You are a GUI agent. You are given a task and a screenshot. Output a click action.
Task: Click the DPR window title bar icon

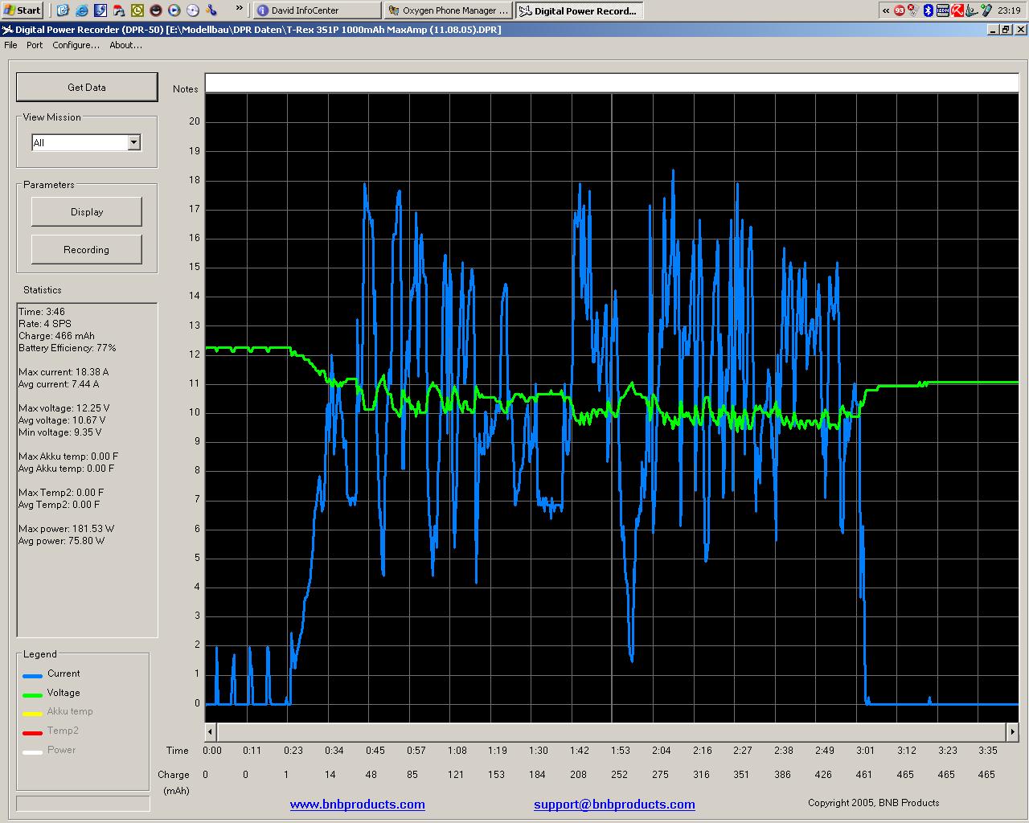coord(8,30)
